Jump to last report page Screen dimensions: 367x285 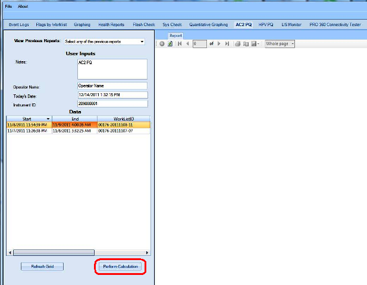[x=227, y=44]
